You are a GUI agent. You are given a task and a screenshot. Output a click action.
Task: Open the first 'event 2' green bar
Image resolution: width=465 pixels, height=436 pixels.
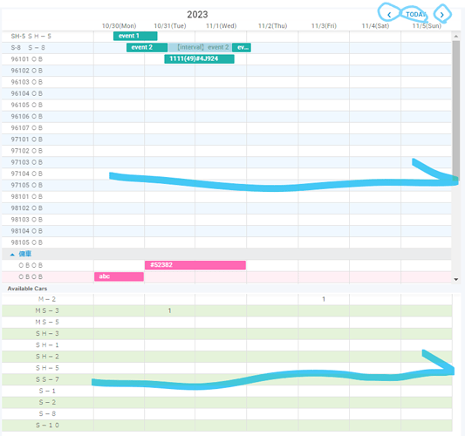(x=147, y=47)
